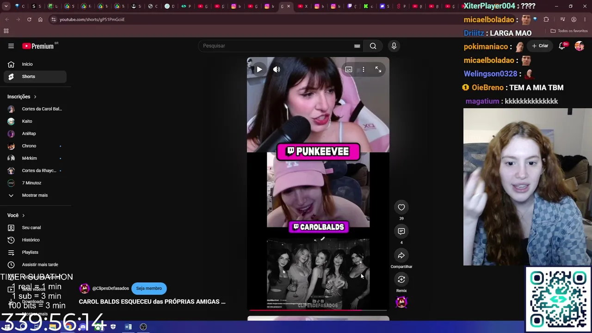Go to YouTube Premium home logo

point(38,46)
